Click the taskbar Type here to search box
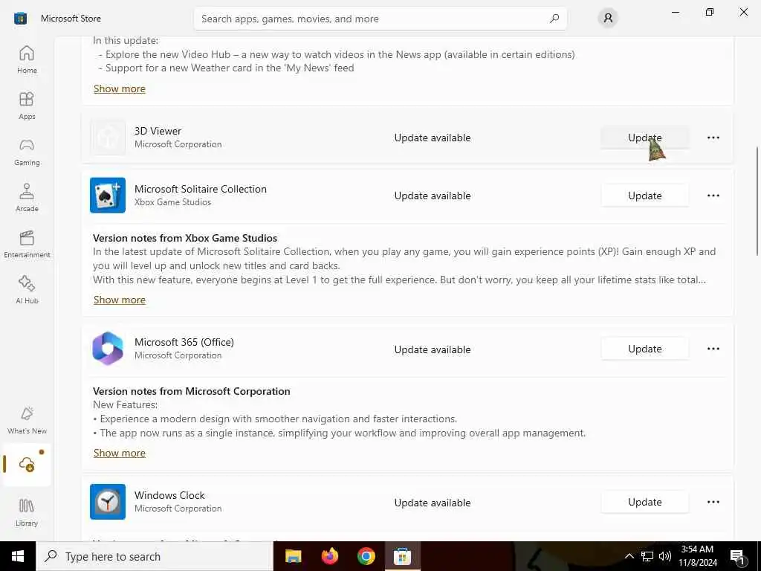 point(155,556)
